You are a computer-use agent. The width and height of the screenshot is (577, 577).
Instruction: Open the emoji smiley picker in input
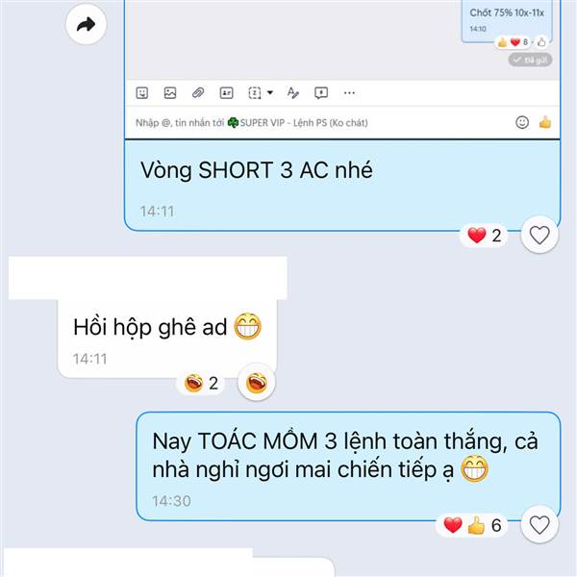522,122
